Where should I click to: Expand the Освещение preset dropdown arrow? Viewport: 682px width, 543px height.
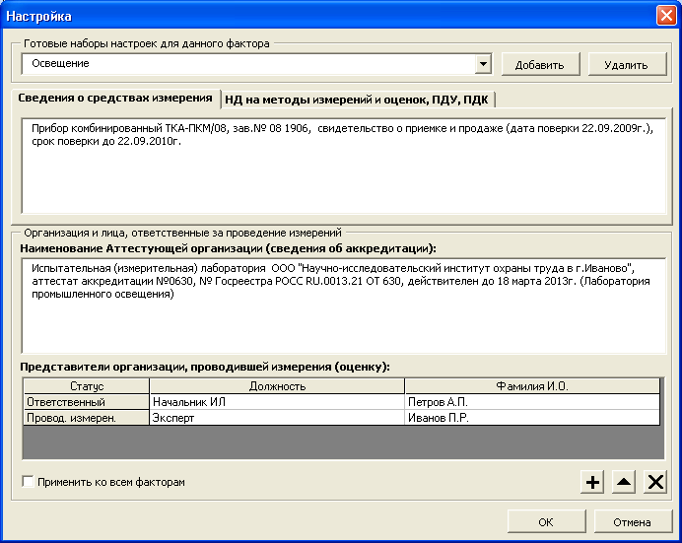point(483,64)
